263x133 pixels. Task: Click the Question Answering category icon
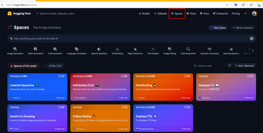pos(210,49)
